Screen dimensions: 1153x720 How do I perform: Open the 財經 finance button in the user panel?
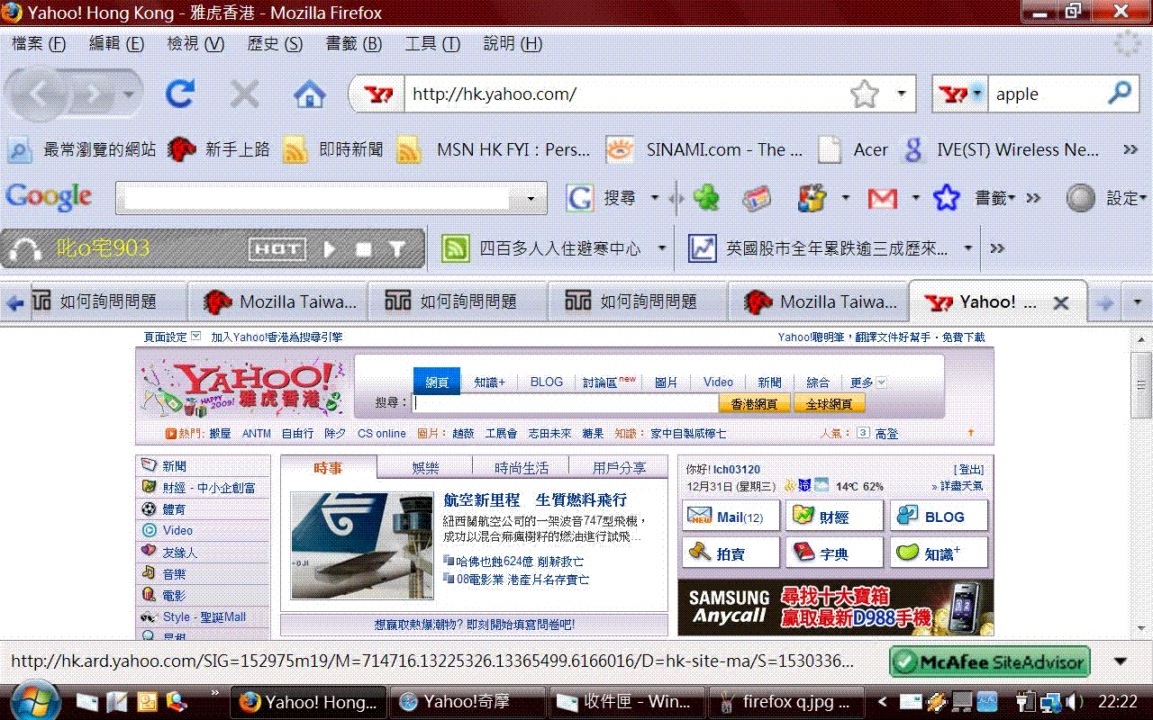pos(834,517)
